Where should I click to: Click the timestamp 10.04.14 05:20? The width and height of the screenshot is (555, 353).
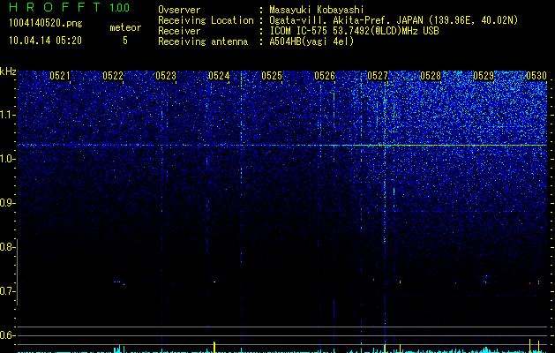[45, 41]
